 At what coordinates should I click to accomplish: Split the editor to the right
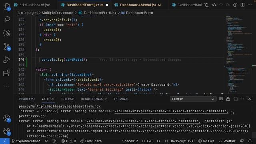coord(243,5)
